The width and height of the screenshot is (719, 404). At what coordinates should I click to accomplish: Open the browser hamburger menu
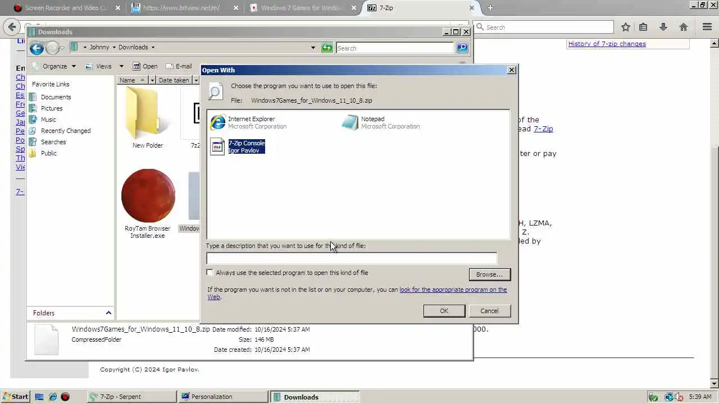(x=707, y=27)
